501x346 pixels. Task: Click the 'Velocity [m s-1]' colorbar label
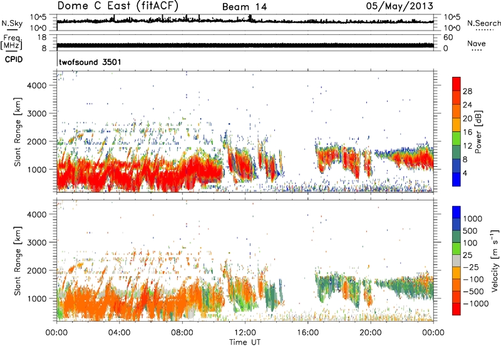[495, 260]
